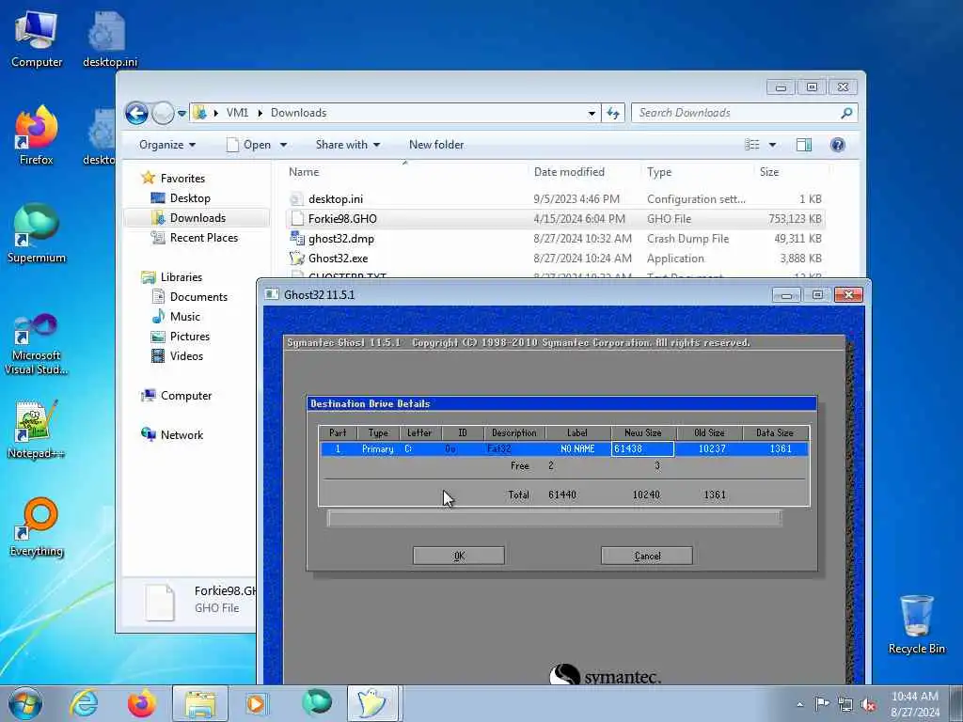The height and width of the screenshot is (722, 963).
Task: Click the muted volume tray icon
Action: 868,705
